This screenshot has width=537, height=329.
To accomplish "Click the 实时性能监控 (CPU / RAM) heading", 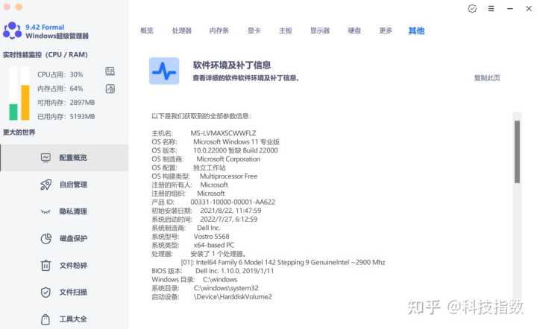I will pyautogui.click(x=45, y=54).
